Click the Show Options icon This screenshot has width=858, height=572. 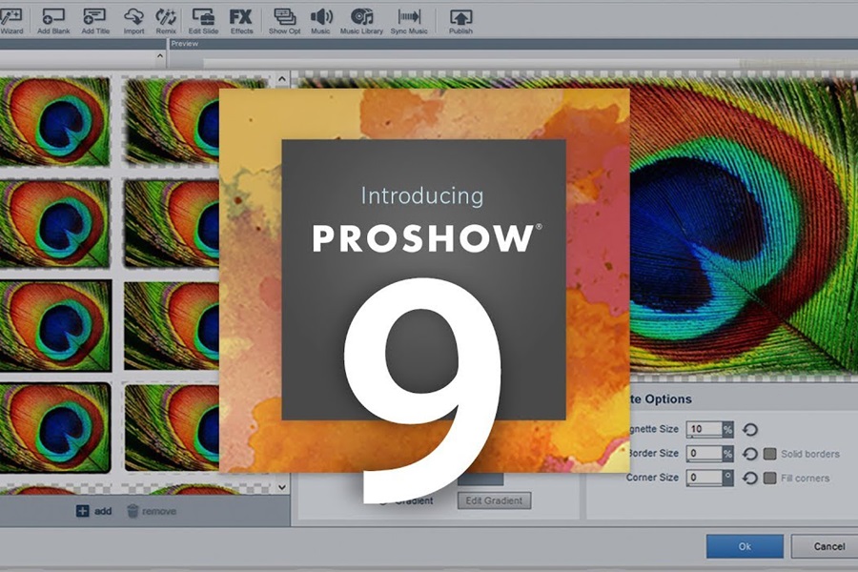pos(284,17)
